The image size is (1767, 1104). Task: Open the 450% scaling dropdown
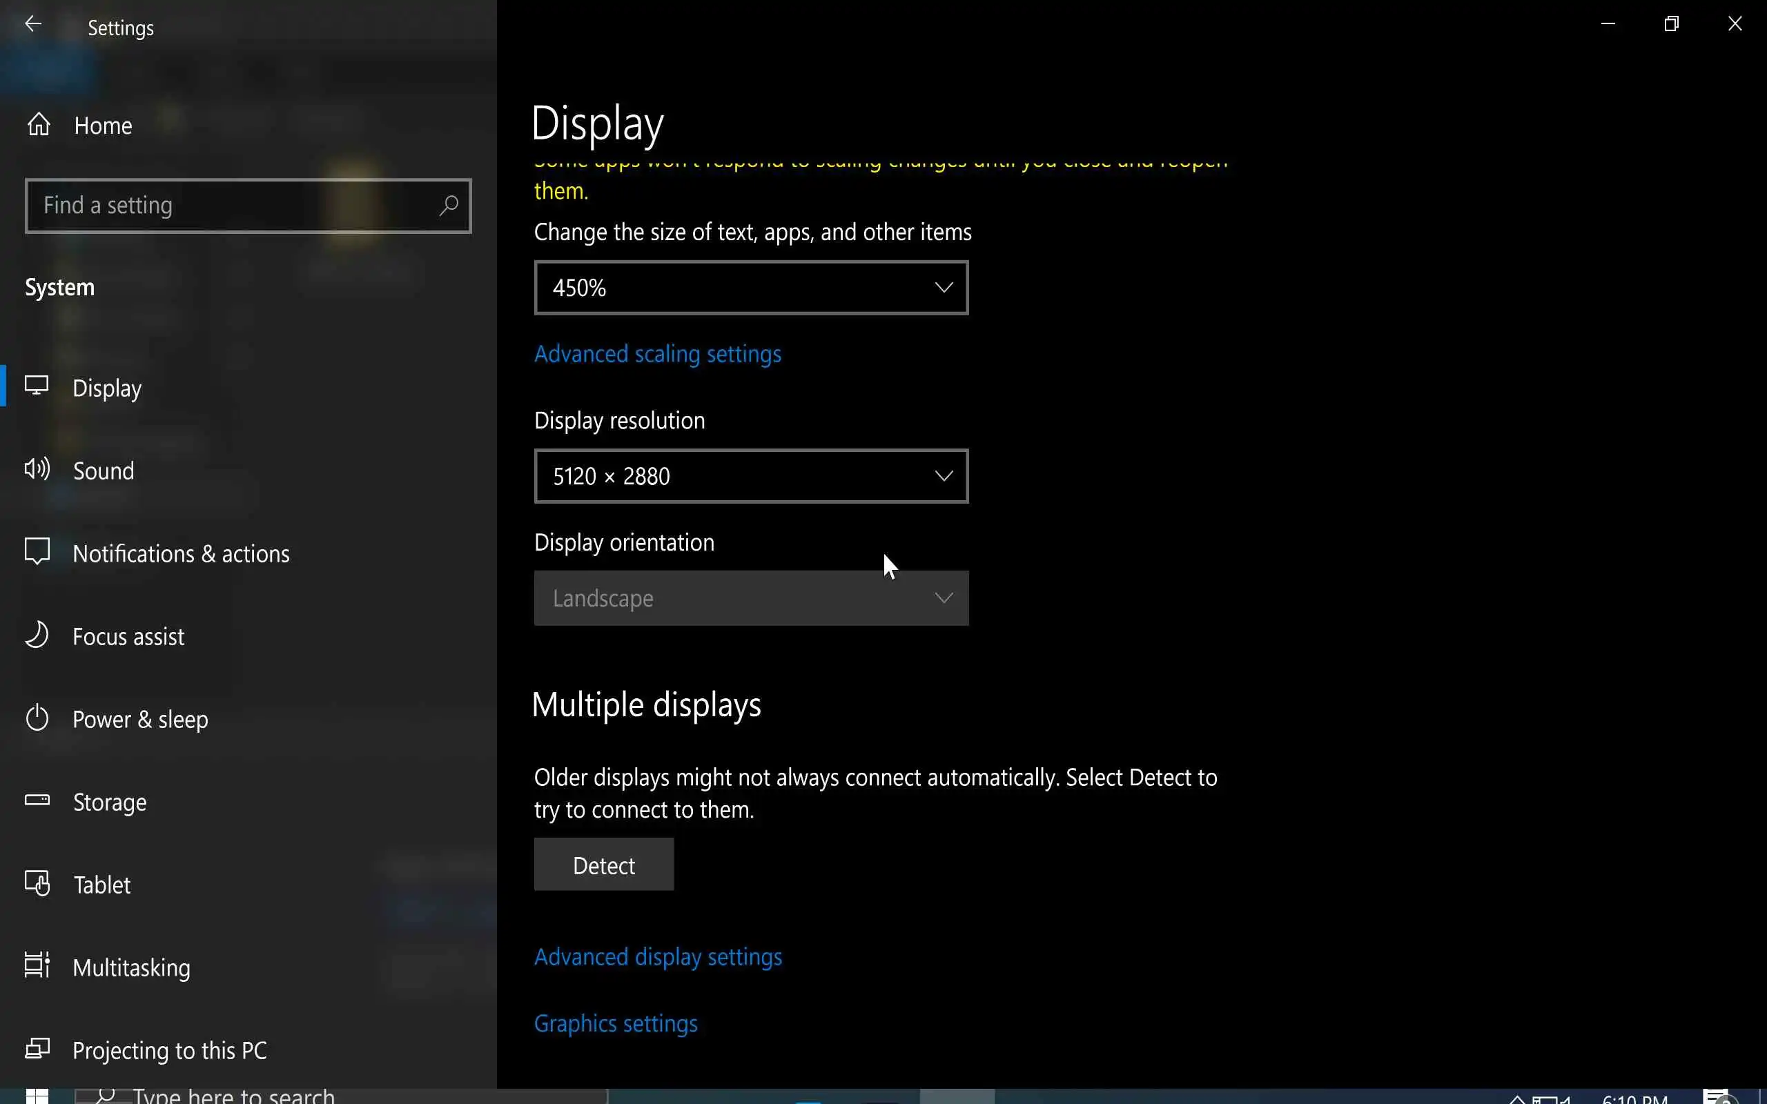[750, 288]
